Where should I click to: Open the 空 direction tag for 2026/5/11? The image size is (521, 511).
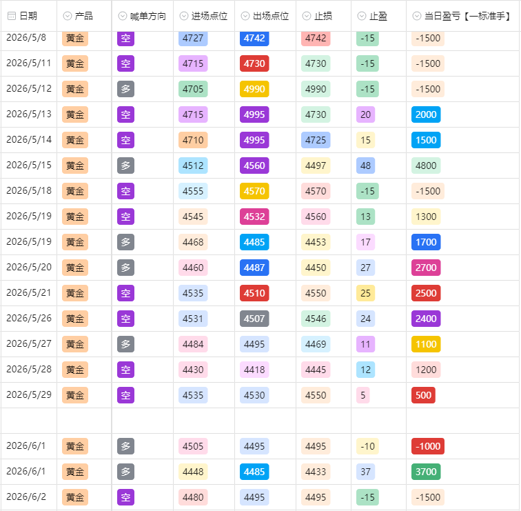pos(125,63)
